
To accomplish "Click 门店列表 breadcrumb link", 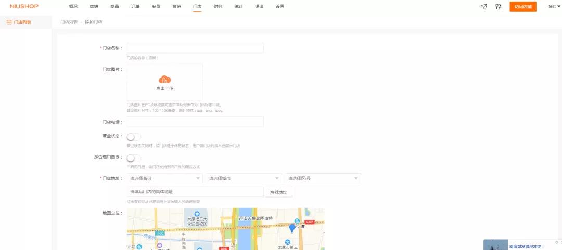I will 69,22.
